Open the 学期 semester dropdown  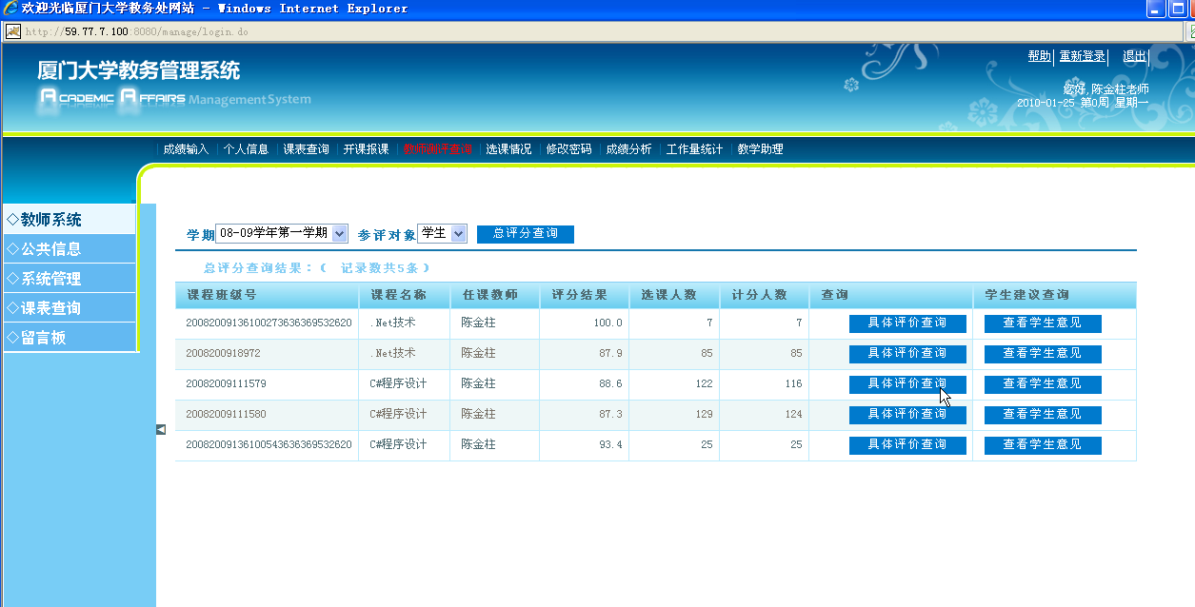[x=282, y=233]
